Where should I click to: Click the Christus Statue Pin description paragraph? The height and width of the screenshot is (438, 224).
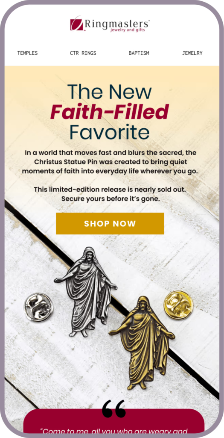click(110, 162)
